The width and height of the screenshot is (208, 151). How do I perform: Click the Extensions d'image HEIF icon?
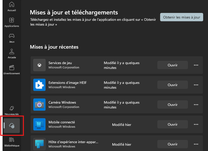39,85
